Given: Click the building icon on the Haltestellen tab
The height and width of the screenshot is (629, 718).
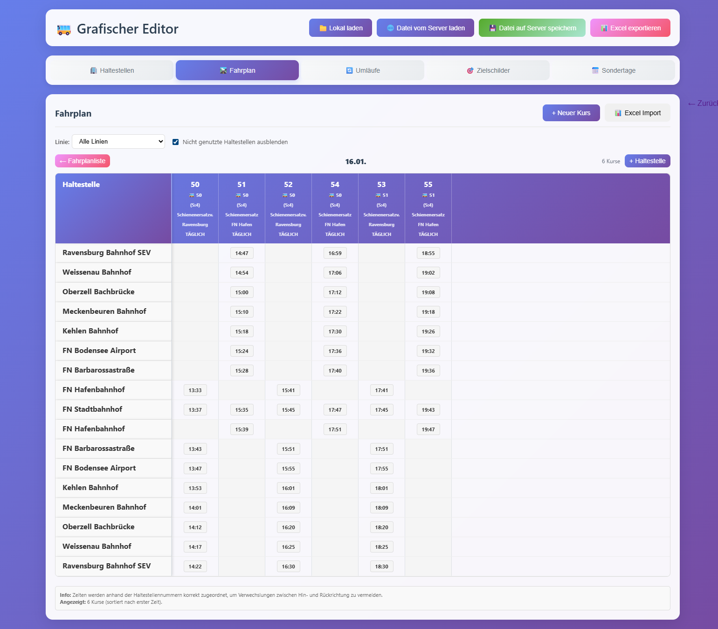Looking at the screenshot, I should [x=93, y=70].
